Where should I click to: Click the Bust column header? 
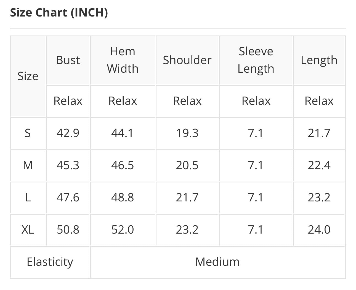pos(68,60)
